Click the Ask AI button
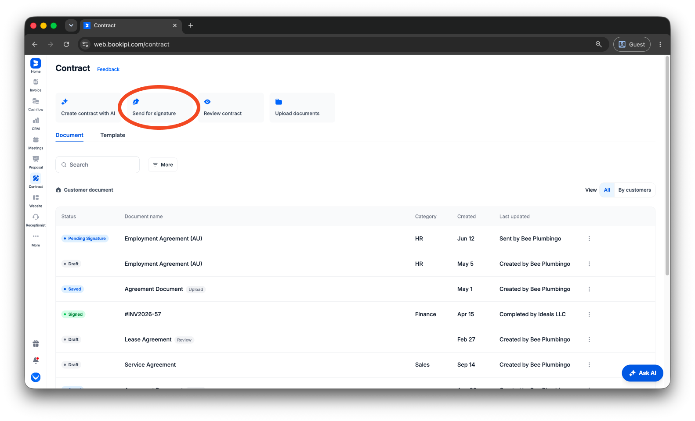Screen dimensions: 695x421 pos(642,373)
